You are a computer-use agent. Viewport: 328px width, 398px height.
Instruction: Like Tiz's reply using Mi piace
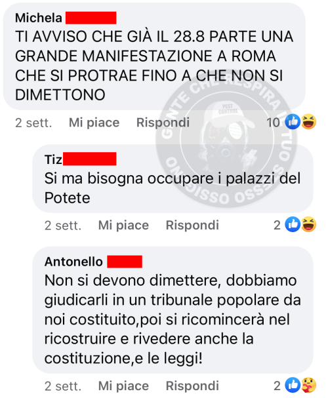point(123,225)
